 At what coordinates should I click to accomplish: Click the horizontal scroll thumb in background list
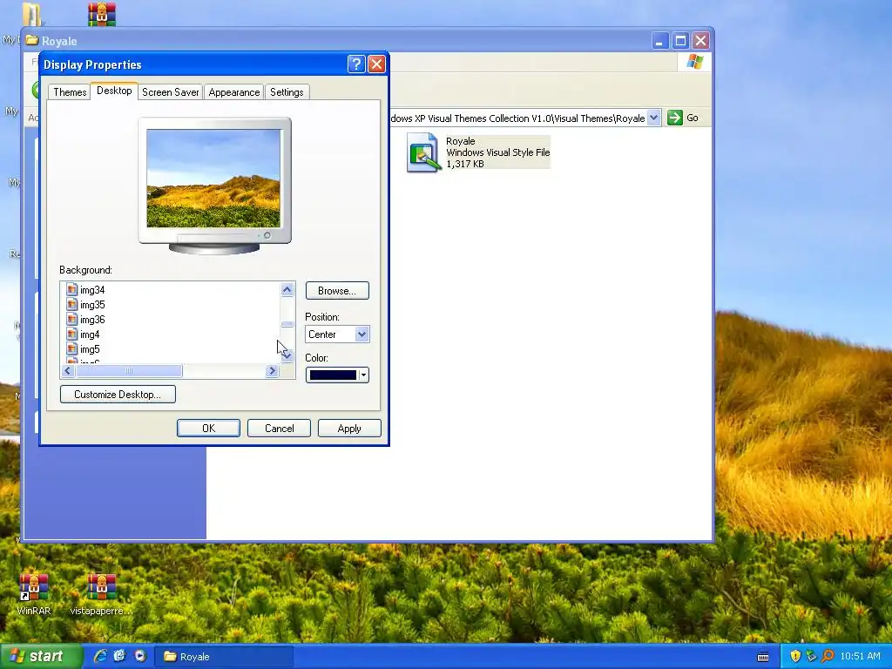pos(129,371)
